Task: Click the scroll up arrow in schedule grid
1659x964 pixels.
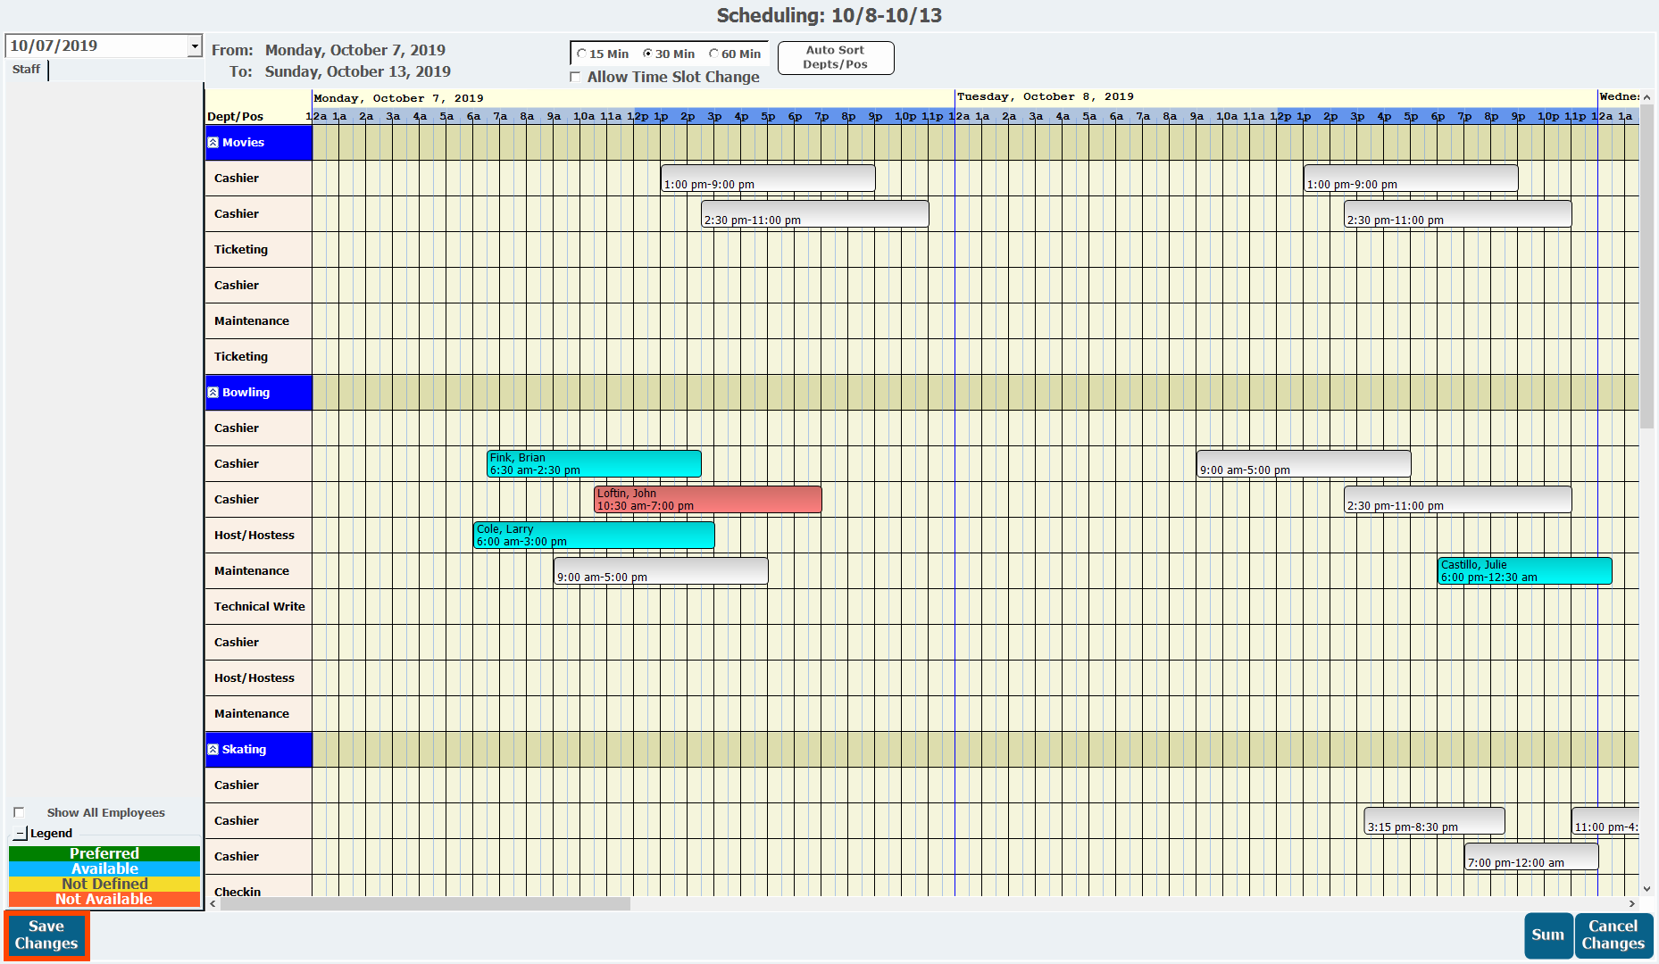Action: tap(1646, 97)
